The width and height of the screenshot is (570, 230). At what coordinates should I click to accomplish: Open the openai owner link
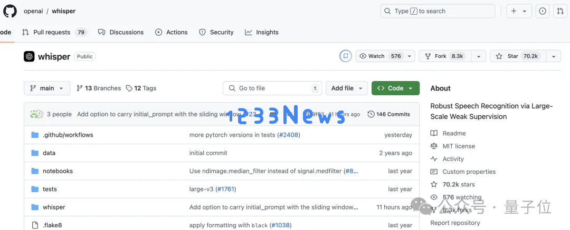coord(33,11)
